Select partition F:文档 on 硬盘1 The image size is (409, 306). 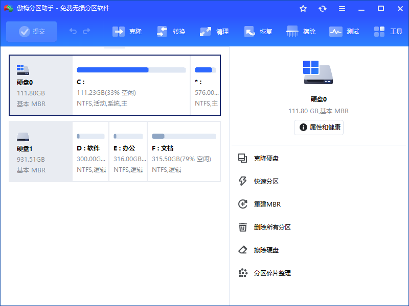[183, 151]
